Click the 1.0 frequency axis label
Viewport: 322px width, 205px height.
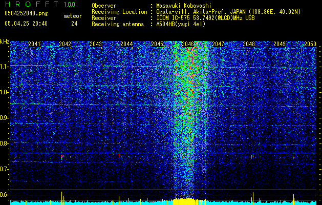pyautogui.click(x=4, y=92)
